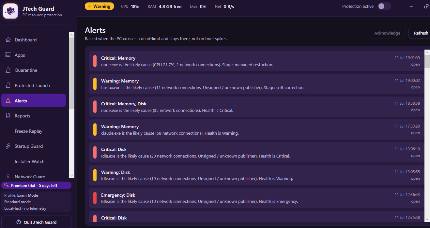
Task: Click the Premium trial key icon
Action: pos(6,185)
